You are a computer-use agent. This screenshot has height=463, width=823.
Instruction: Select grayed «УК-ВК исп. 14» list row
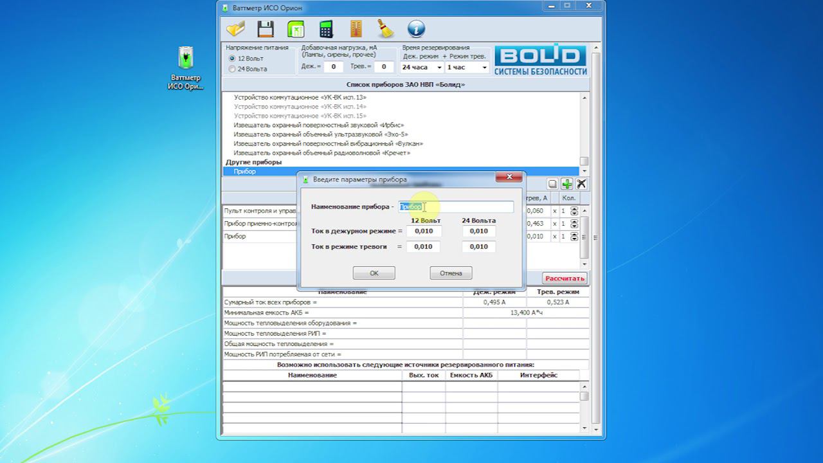pos(300,107)
